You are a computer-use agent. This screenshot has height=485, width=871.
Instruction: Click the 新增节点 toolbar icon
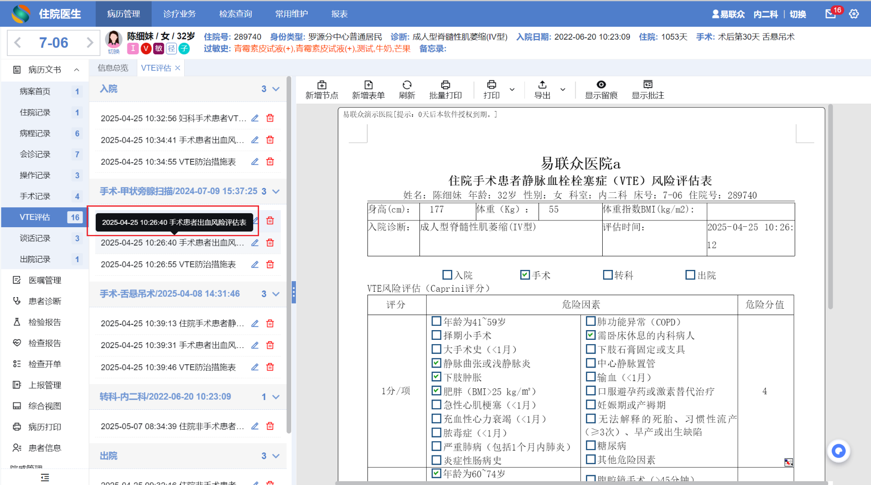point(321,85)
